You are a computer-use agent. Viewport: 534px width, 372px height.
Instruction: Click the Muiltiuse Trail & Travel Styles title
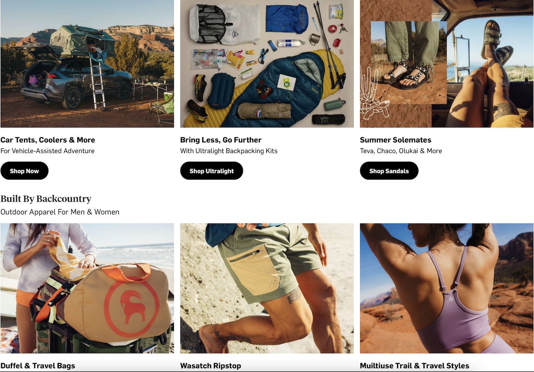click(414, 366)
